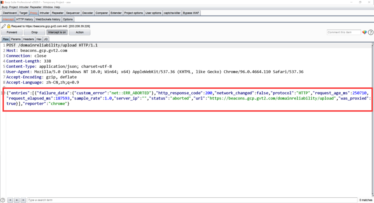
Task: Click the Content-Length: 338 header line
Action: click(x=29, y=61)
